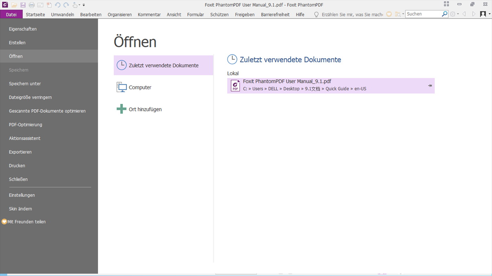Select Eigenschaften in the sidebar

[49, 29]
